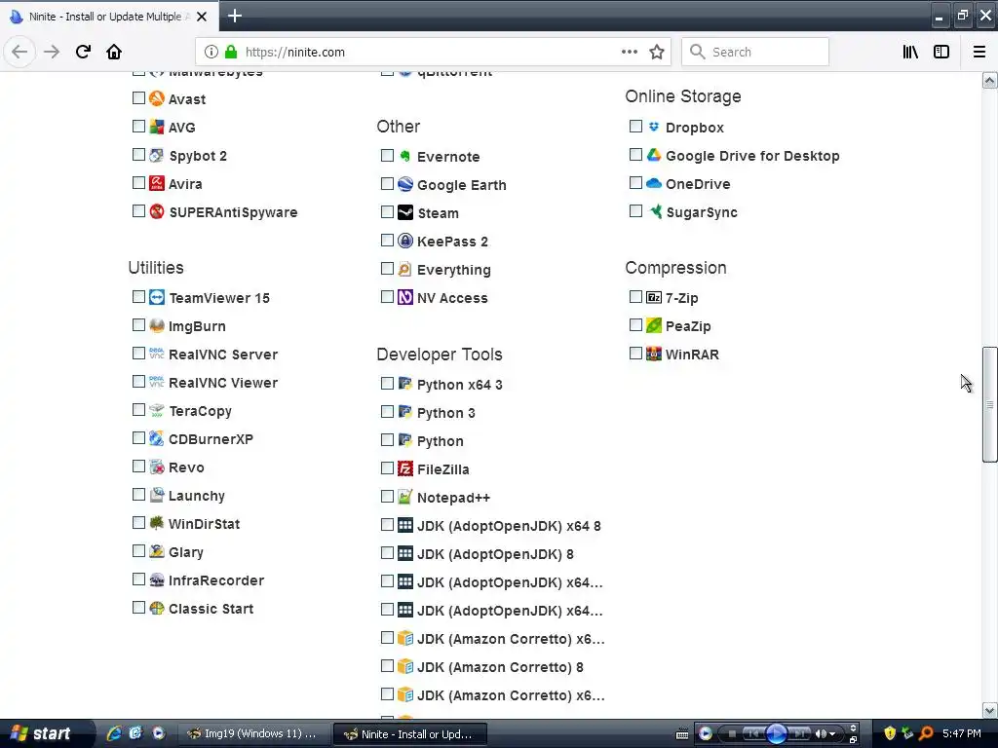The height and width of the screenshot is (748, 998).
Task: Click the PeaZip icon
Action: coord(654,325)
